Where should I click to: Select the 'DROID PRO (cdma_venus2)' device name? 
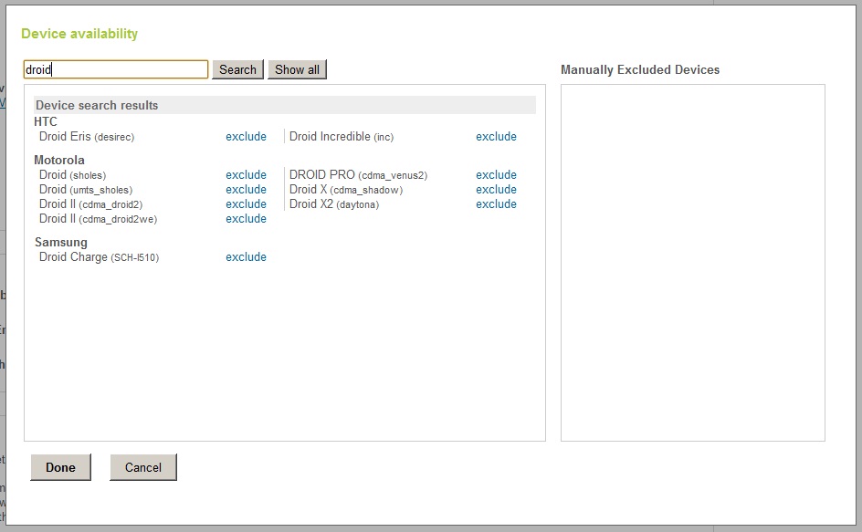tap(359, 175)
